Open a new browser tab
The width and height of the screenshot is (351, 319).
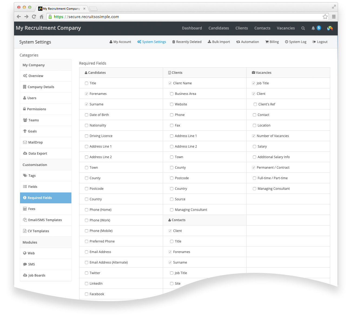93,9
